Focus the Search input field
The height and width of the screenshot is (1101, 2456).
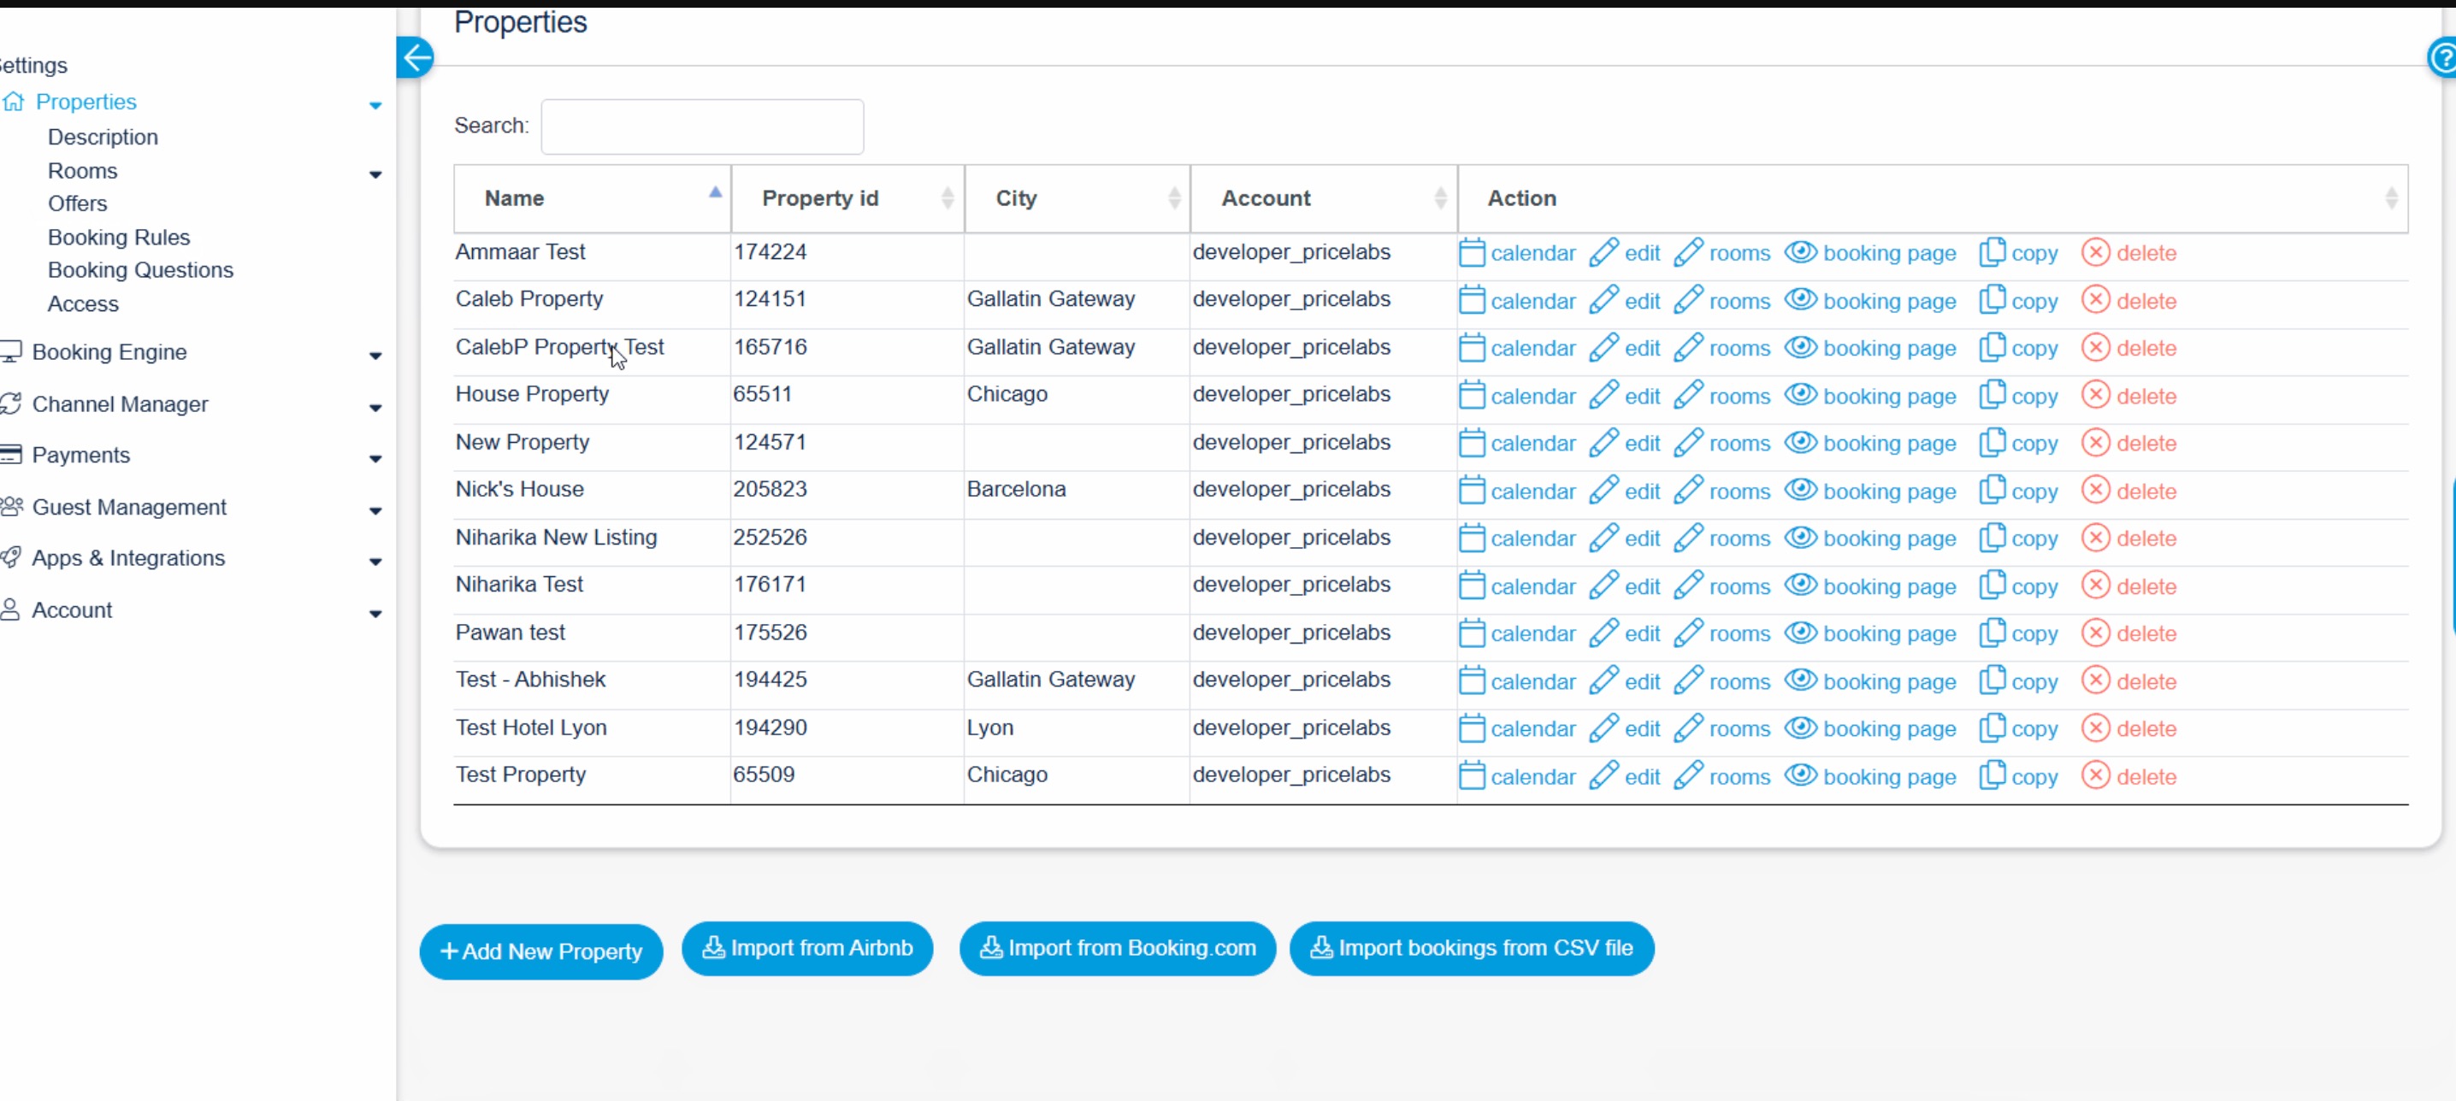[702, 126]
